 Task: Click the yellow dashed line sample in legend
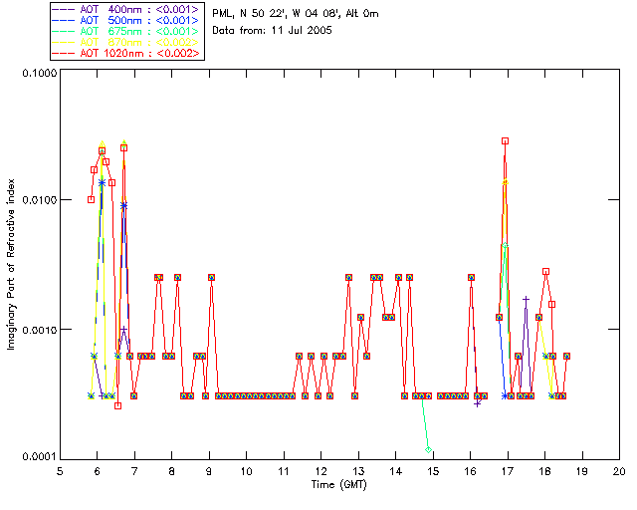(x=64, y=42)
